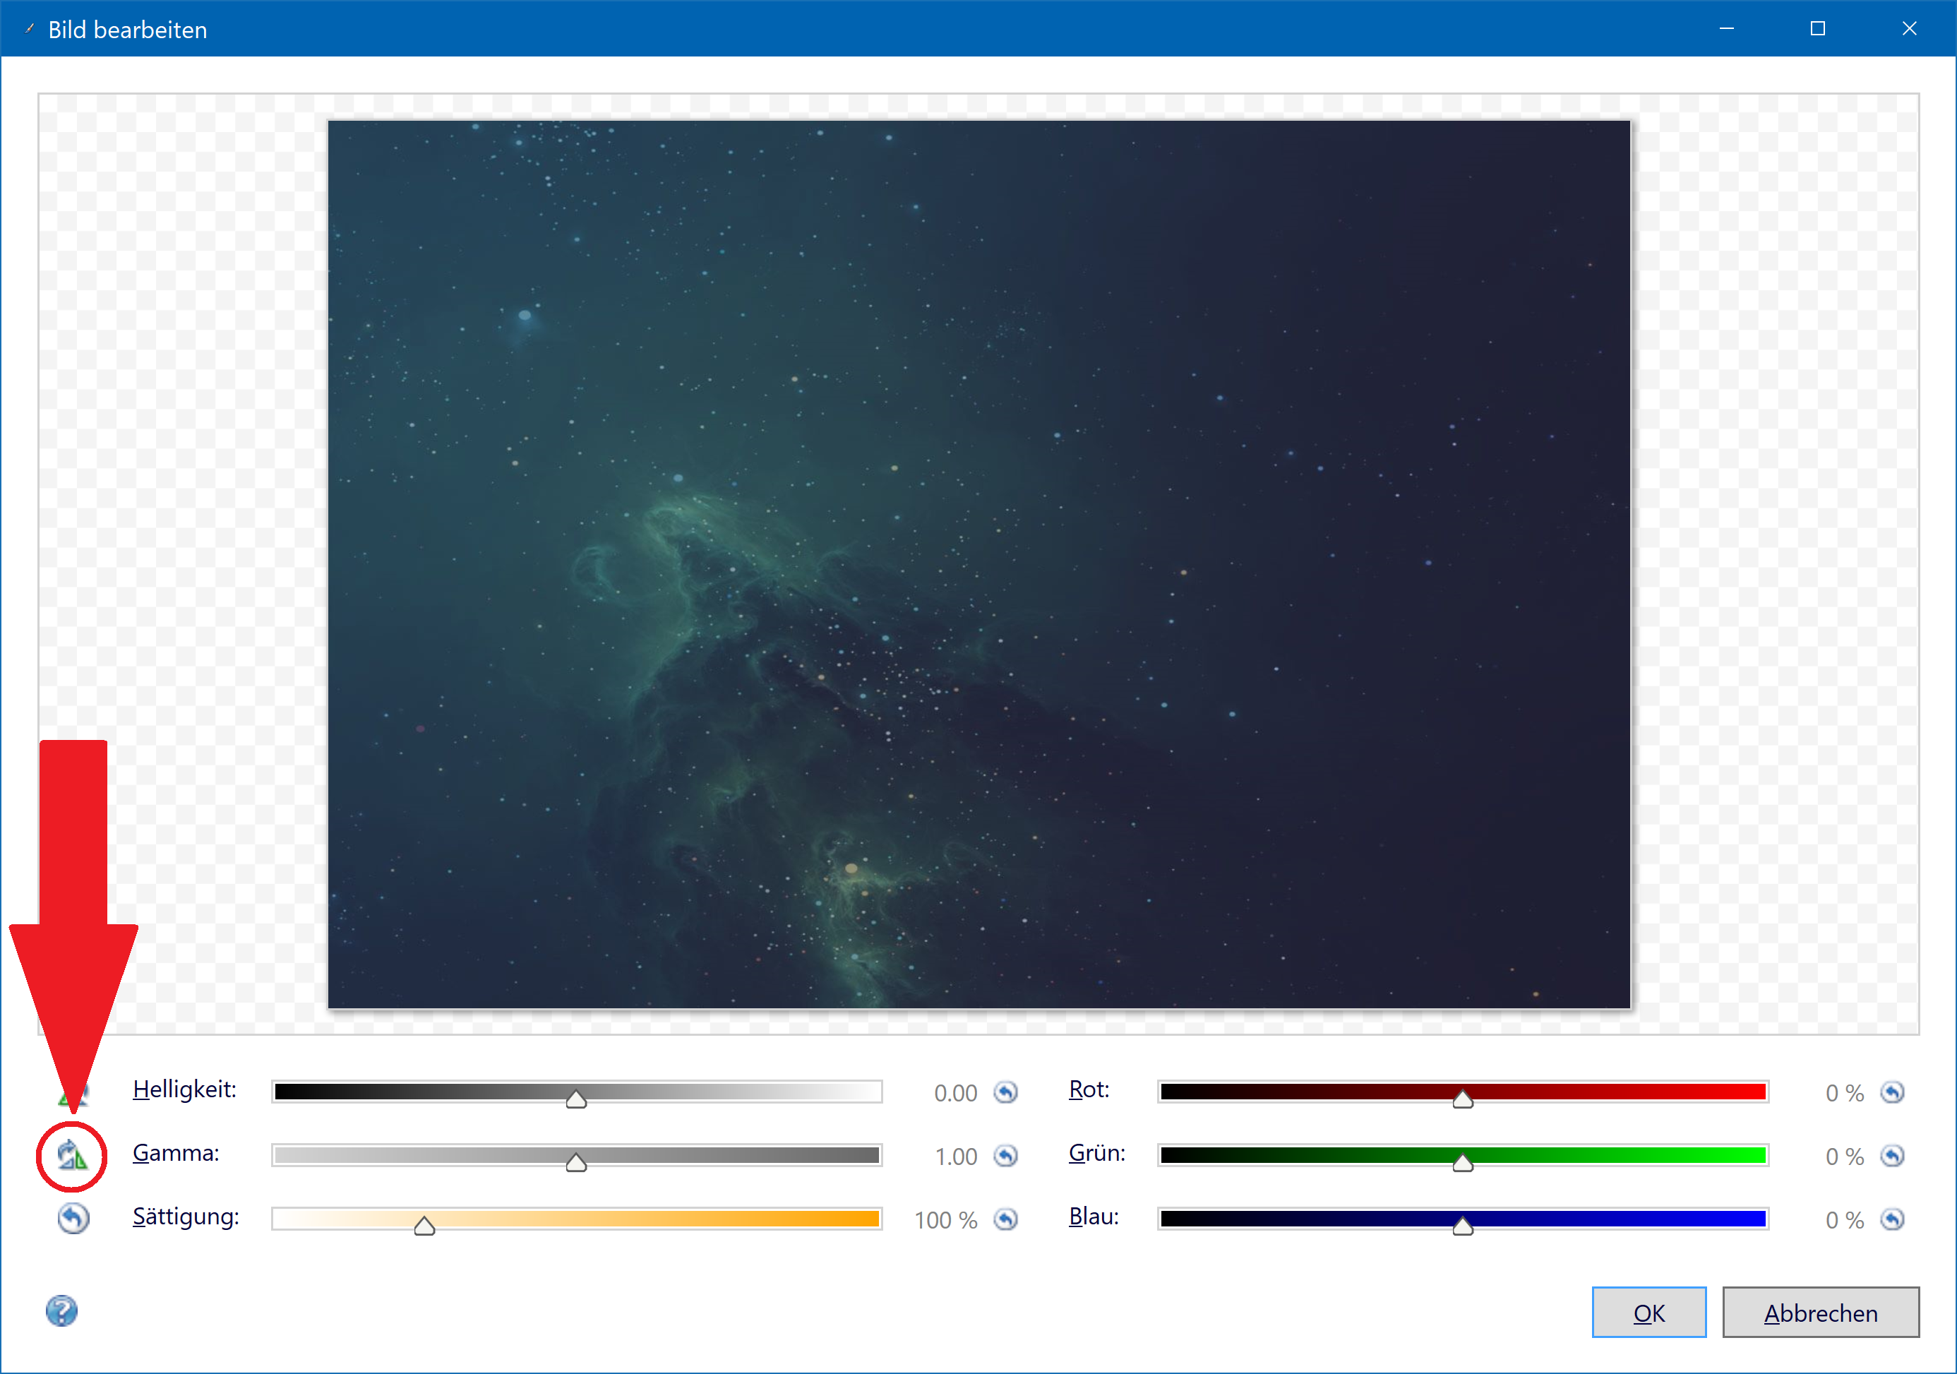Image resolution: width=1957 pixels, height=1374 pixels.
Task: Close the Bild bearbeiten window
Action: [x=1909, y=28]
